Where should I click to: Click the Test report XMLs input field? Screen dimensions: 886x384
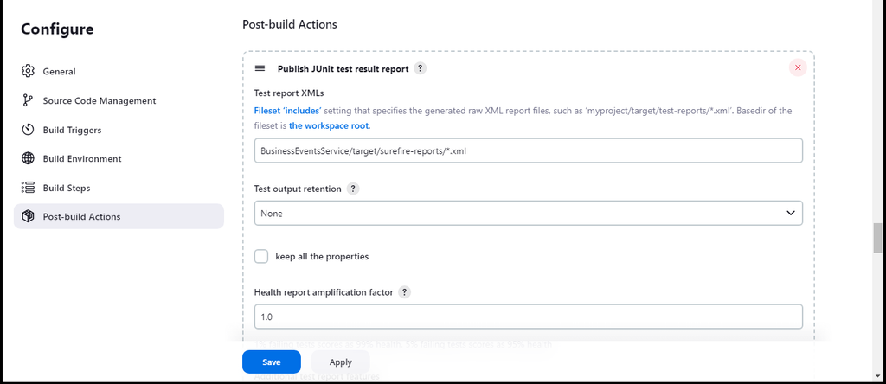pyautogui.click(x=528, y=150)
